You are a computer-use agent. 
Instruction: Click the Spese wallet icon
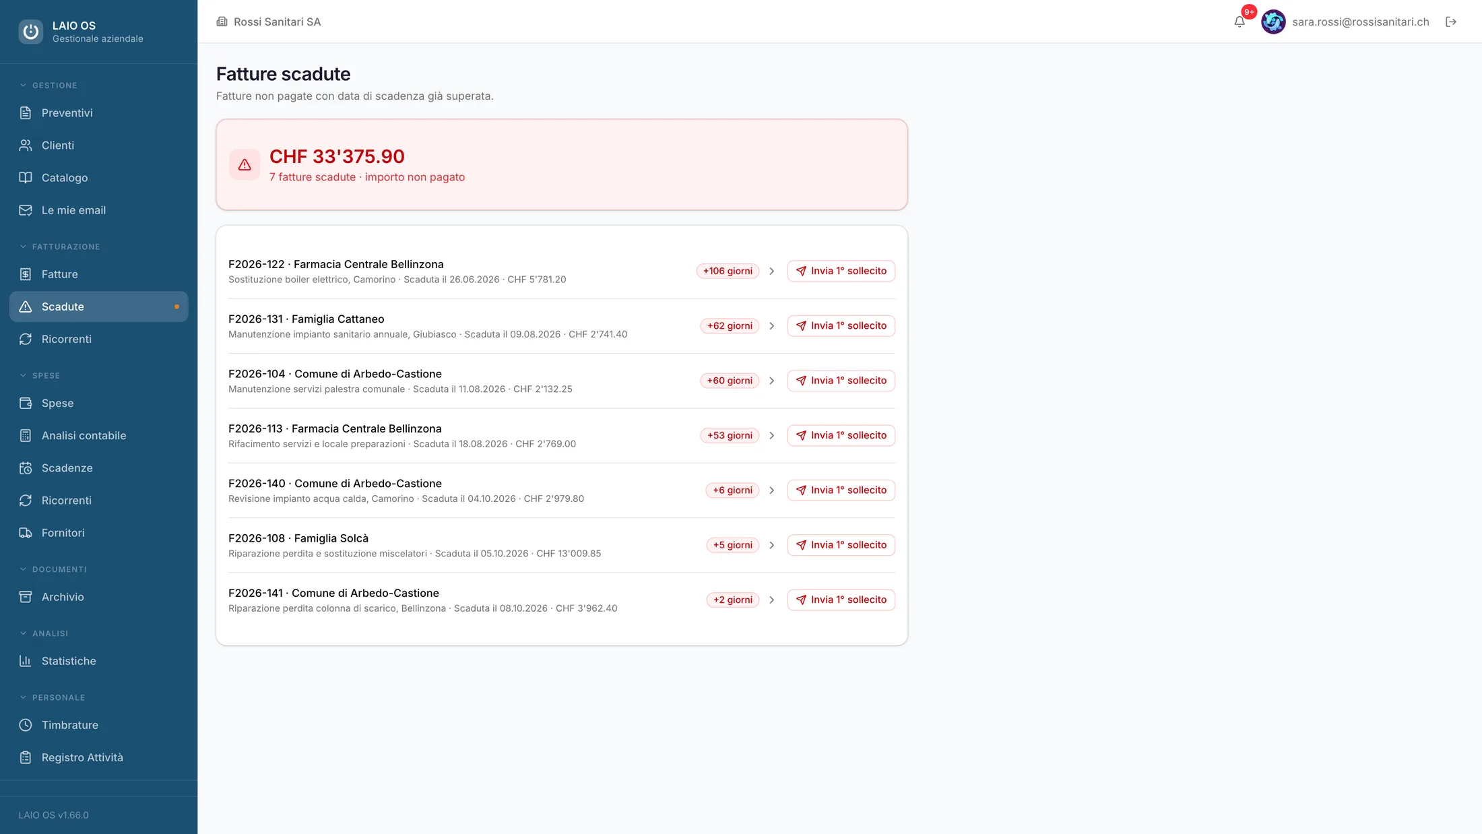click(x=26, y=403)
